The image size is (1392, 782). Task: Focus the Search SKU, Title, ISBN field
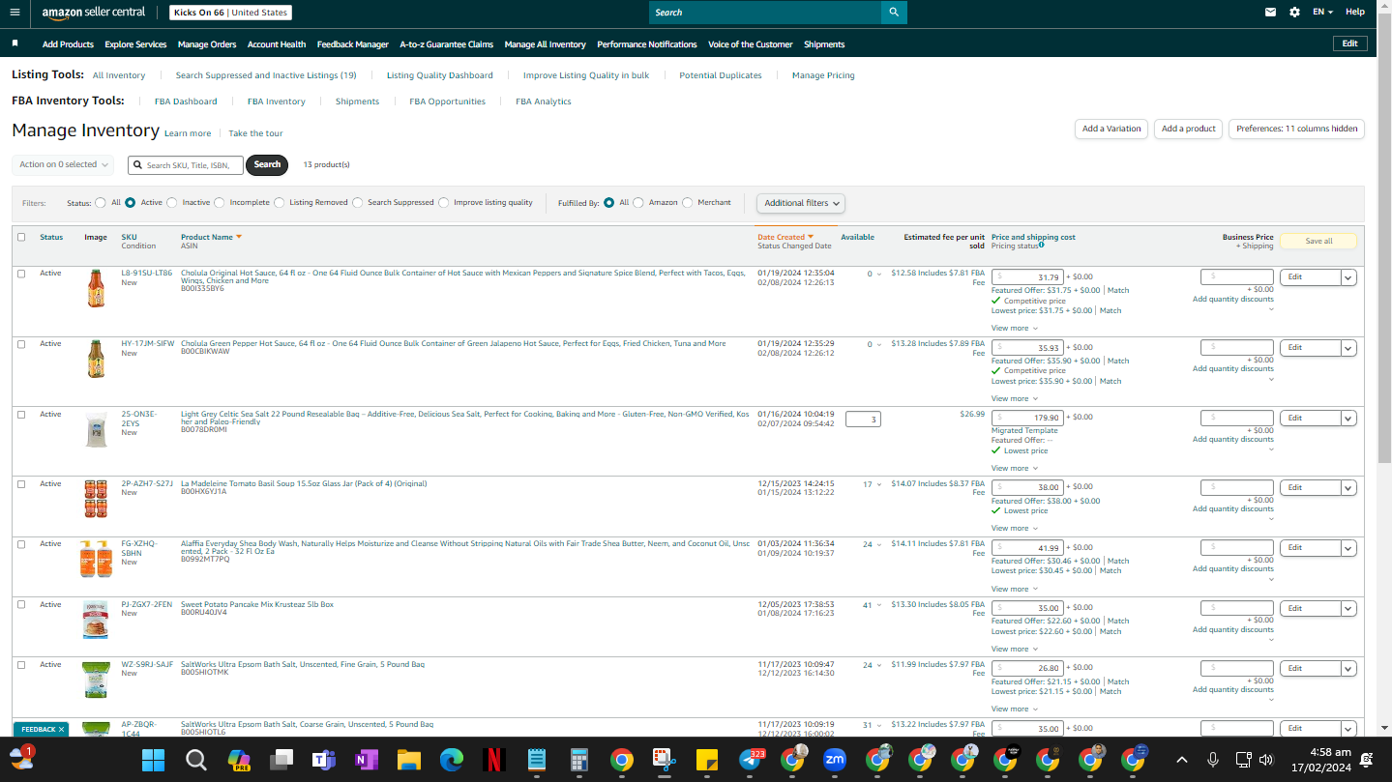[186, 165]
